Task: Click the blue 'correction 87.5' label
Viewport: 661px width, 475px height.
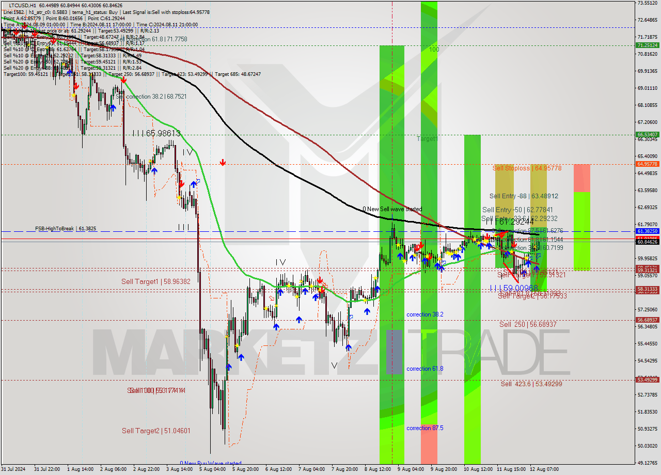Action: click(425, 428)
